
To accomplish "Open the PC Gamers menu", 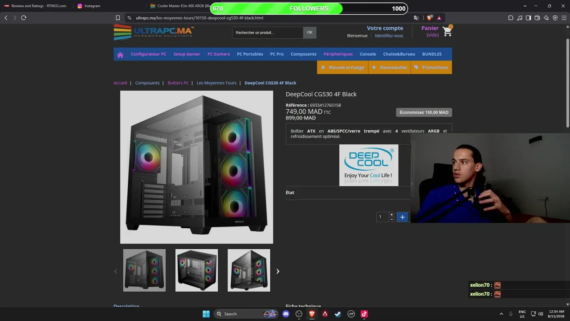I will click(219, 54).
